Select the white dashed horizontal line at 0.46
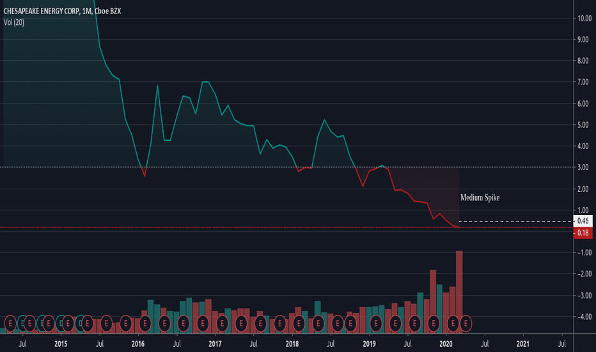 coord(515,221)
